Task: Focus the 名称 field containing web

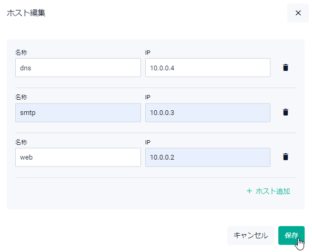Action: tap(78, 157)
